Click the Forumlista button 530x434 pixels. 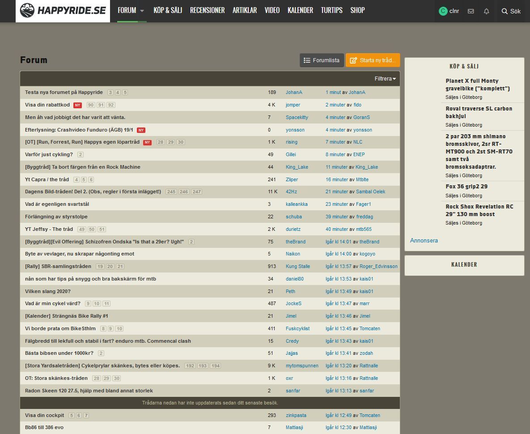pos(322,60)
